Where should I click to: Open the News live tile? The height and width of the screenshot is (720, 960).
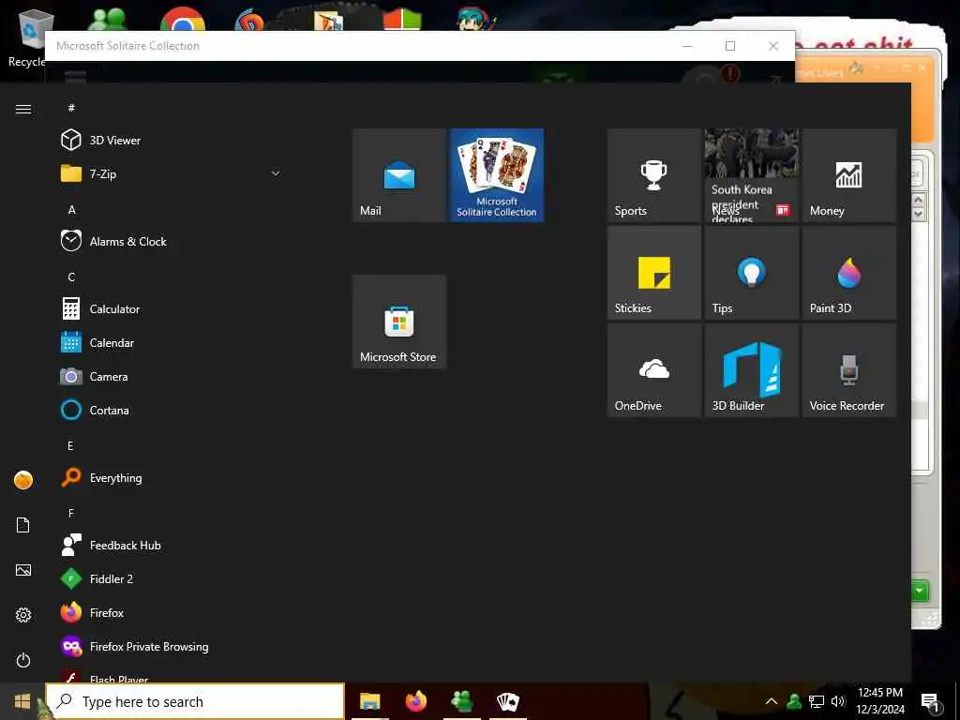pos(752,175)
